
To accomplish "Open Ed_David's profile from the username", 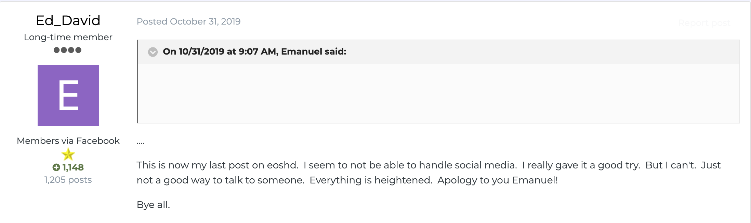I will (x=68, y=20).
